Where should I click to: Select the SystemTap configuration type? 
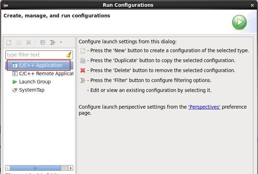[32, 90]
